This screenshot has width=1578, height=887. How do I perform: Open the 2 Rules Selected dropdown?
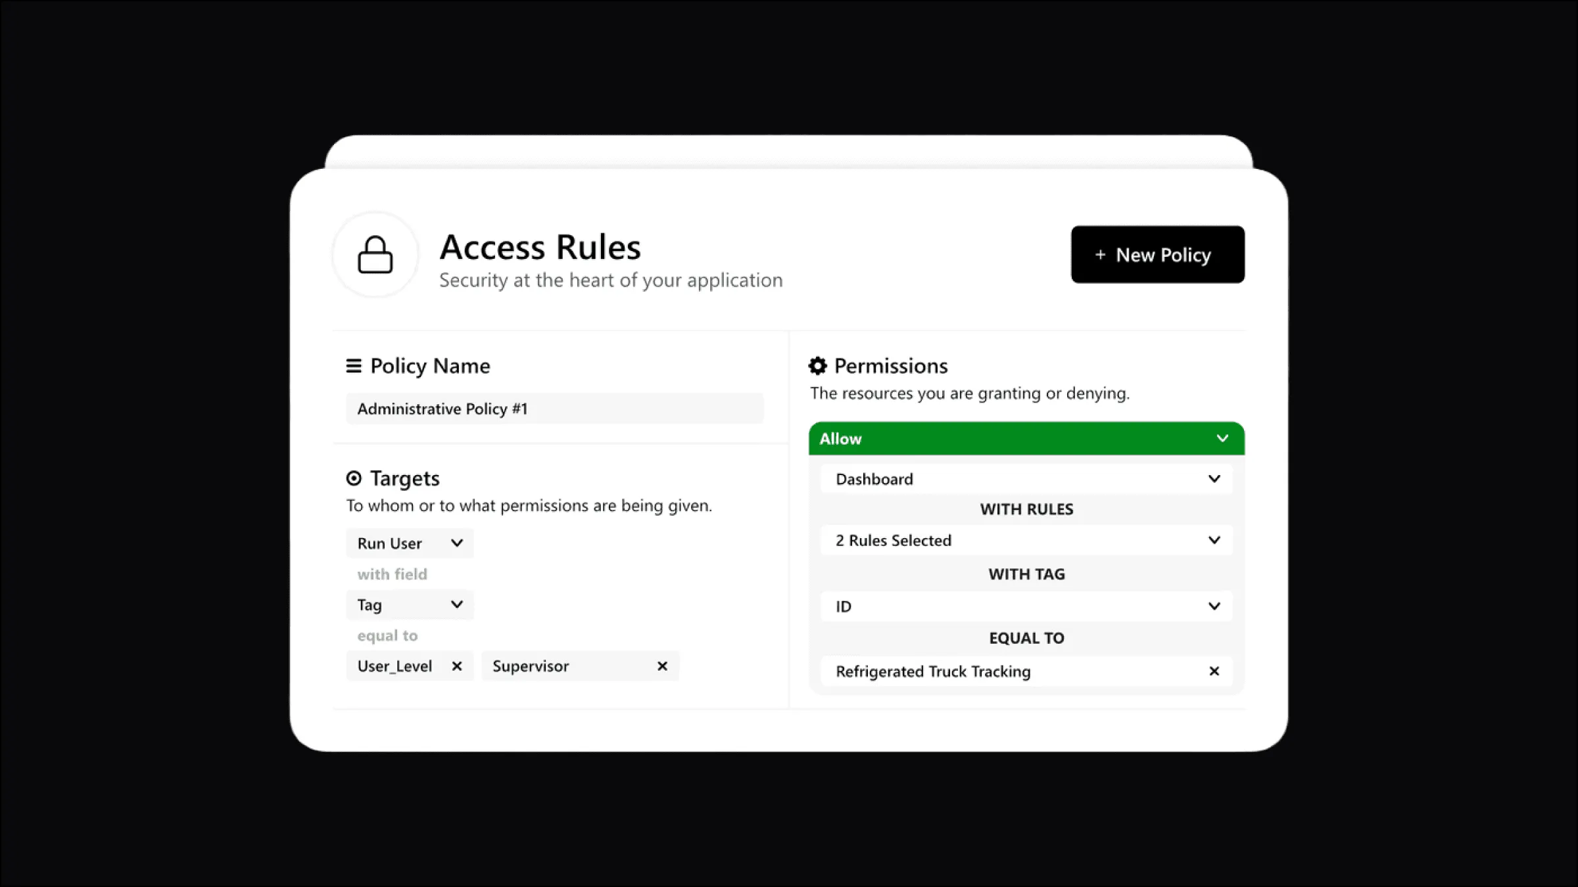click(1214, 540)
